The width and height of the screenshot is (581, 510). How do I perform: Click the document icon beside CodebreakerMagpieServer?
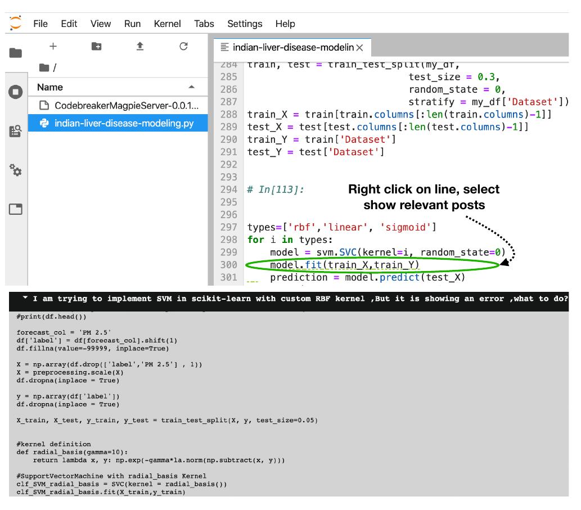(x=44, y=106)
